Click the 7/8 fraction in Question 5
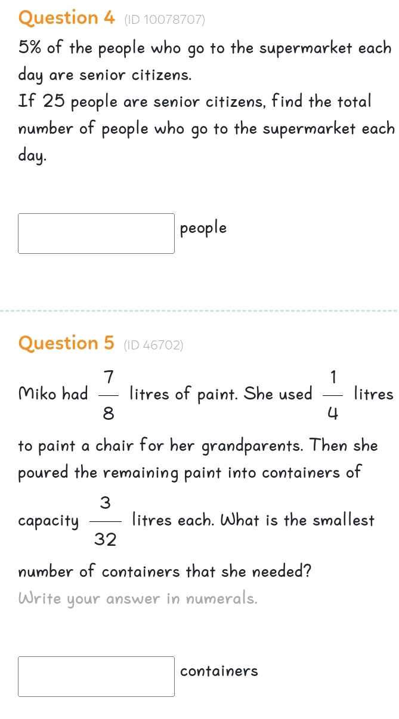Image resolution: width=399 pixels, height=719 pixels. click(x=108, y=394)
